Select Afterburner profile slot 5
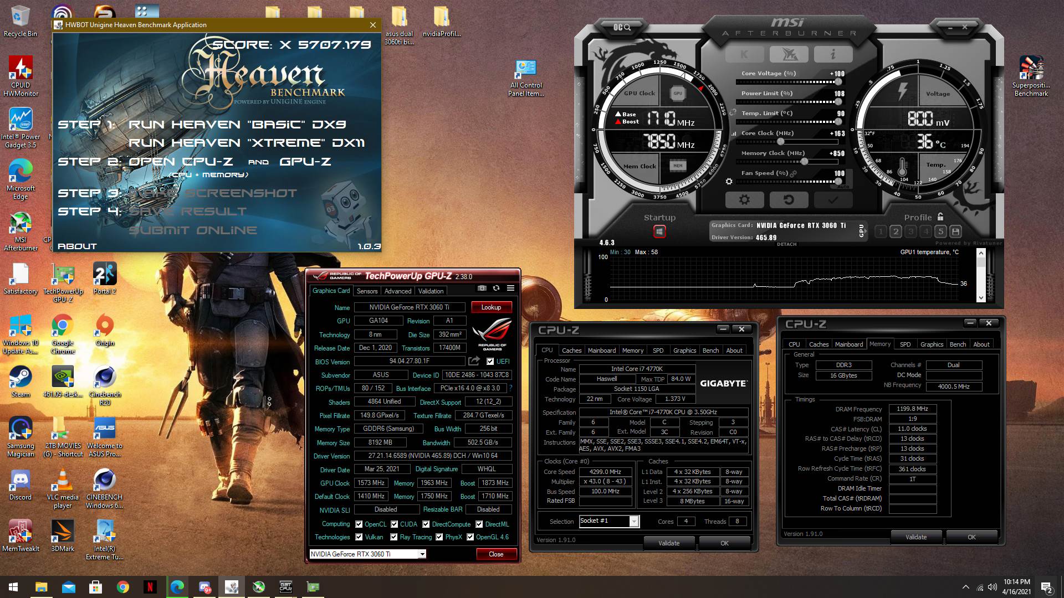The height and width of the screenshot is (598, 1064). click(940, 231)
